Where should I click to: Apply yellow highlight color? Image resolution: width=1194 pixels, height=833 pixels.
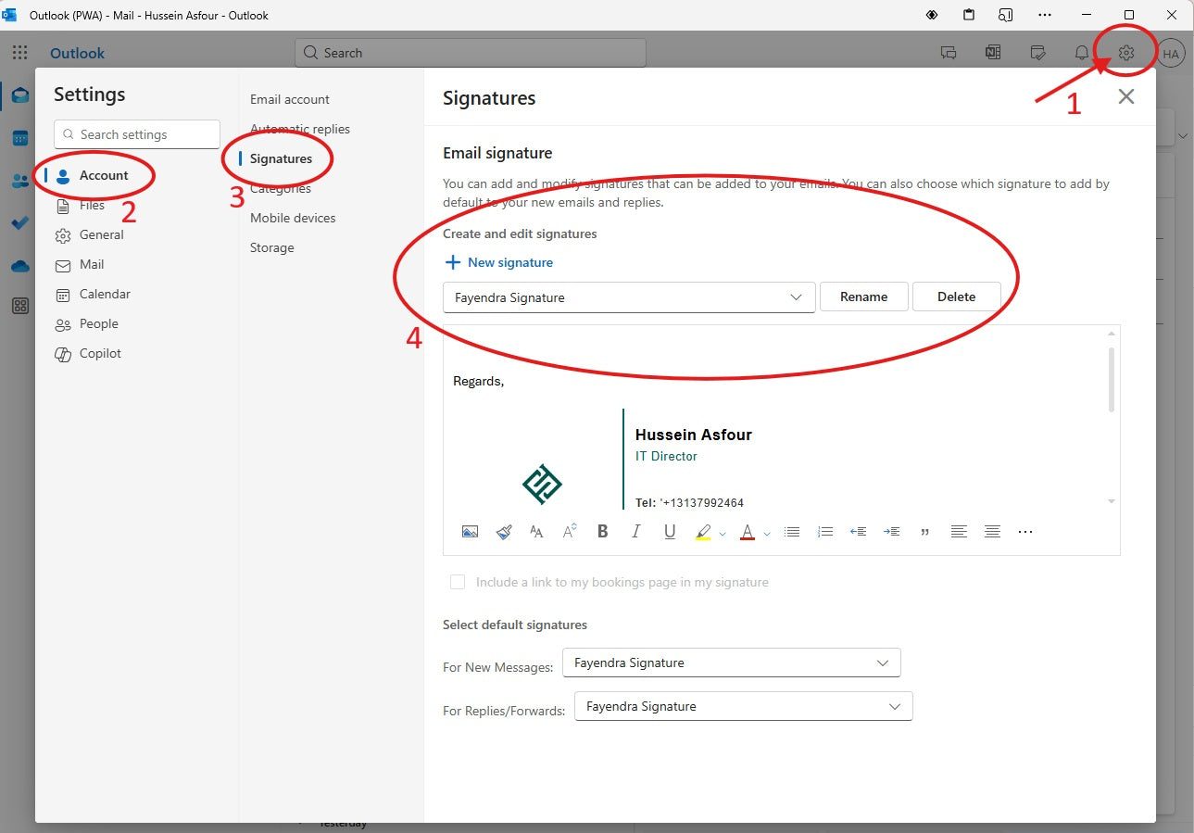pos(703,532)
